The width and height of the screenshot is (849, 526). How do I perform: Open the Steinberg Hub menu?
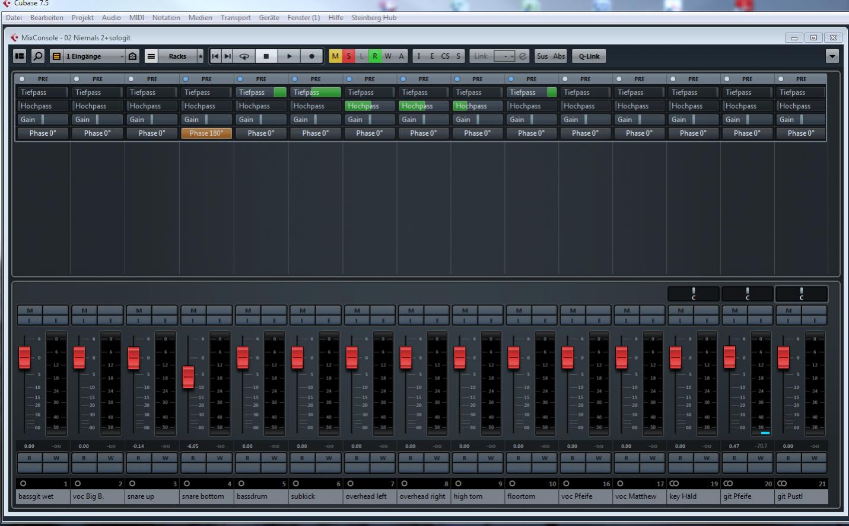click(374, 18)
